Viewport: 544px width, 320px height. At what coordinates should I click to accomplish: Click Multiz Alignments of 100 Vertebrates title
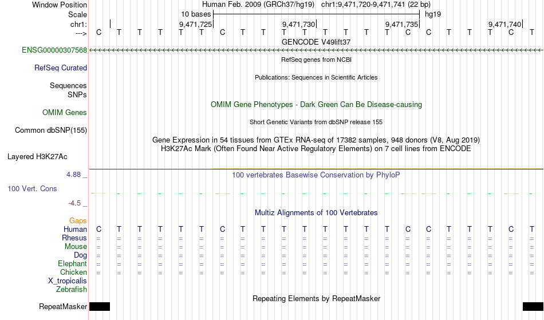click(x=316, y=213)
